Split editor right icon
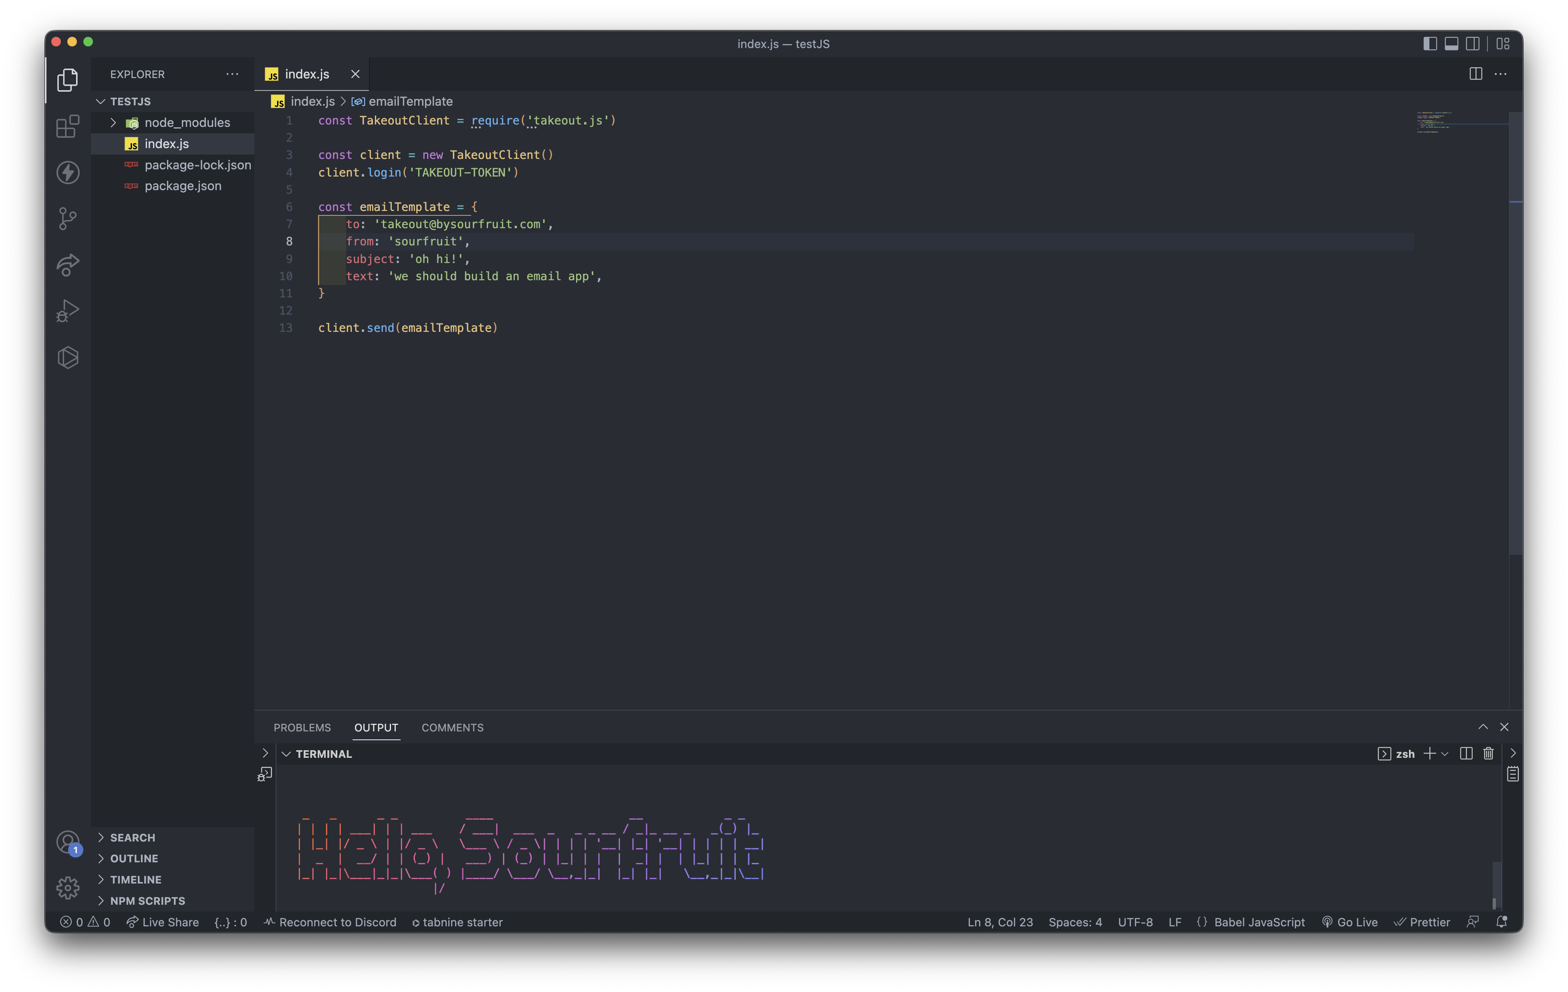1568x992 pixels. [1475, 74]
